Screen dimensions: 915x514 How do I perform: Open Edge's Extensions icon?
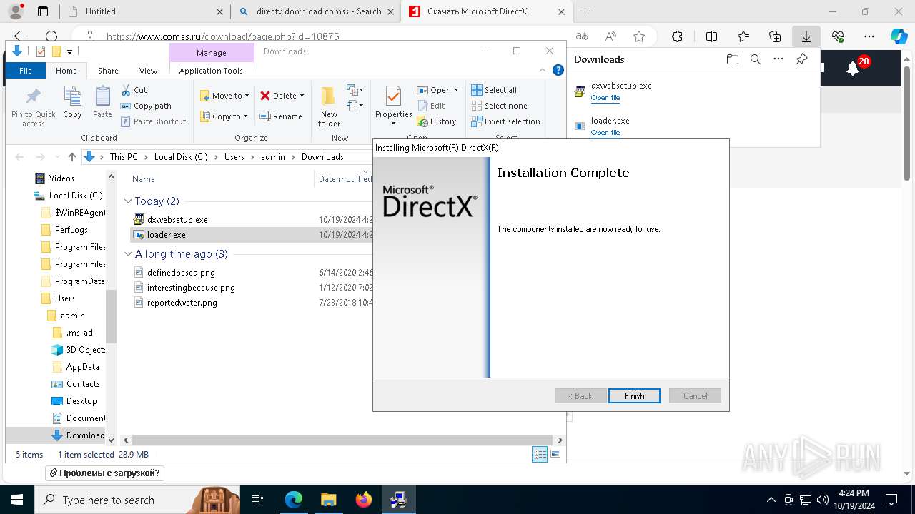[x=677, y=36]
